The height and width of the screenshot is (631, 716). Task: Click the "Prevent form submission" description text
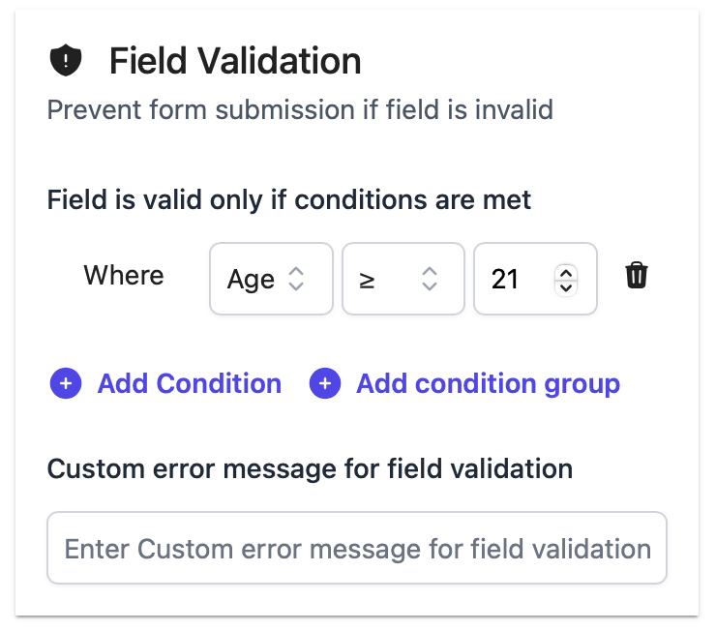click(x=201, y=110)
